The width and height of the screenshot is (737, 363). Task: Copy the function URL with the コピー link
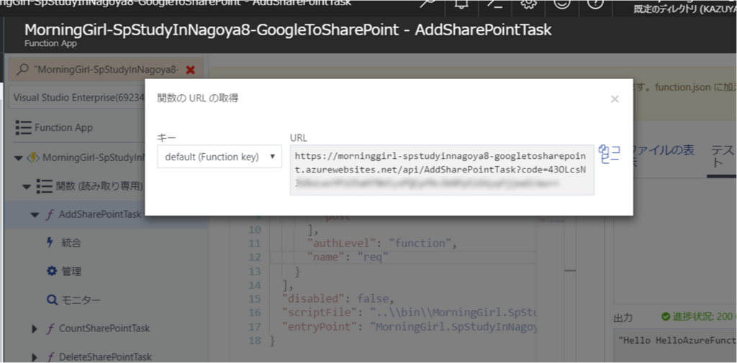tap(609, 154)
